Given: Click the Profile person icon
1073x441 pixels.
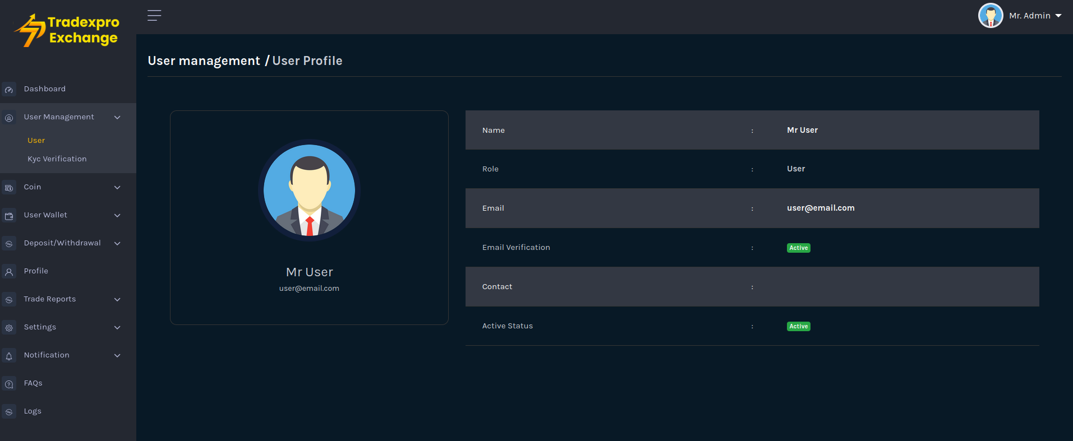Looking at the screenshot, I should pyautogui.click(x=9, y=272).
